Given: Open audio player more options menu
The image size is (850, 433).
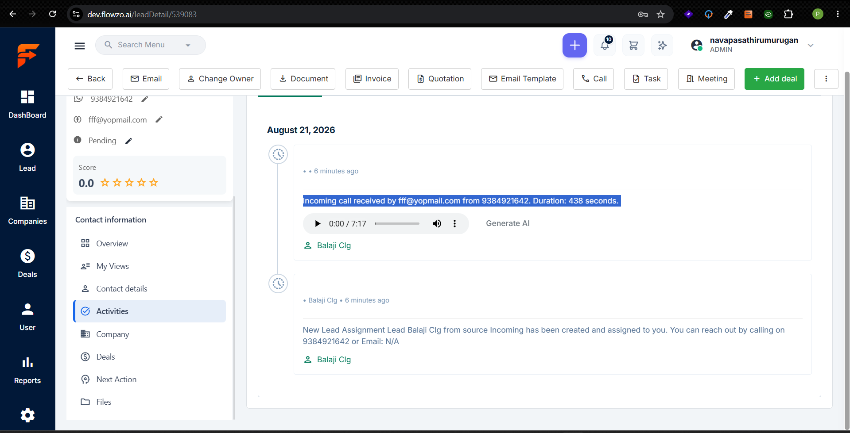Looking at the screenshot, I should click(454, 224).
